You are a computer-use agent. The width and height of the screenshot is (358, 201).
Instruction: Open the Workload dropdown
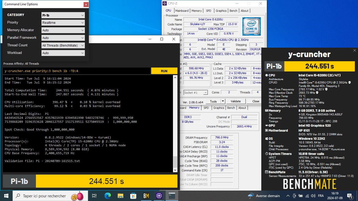pyautogui.click(x=63, y=53)
